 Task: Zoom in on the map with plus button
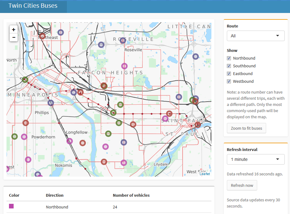tap(13, 29)
